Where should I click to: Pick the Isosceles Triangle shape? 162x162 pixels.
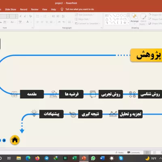pos(107,19)
